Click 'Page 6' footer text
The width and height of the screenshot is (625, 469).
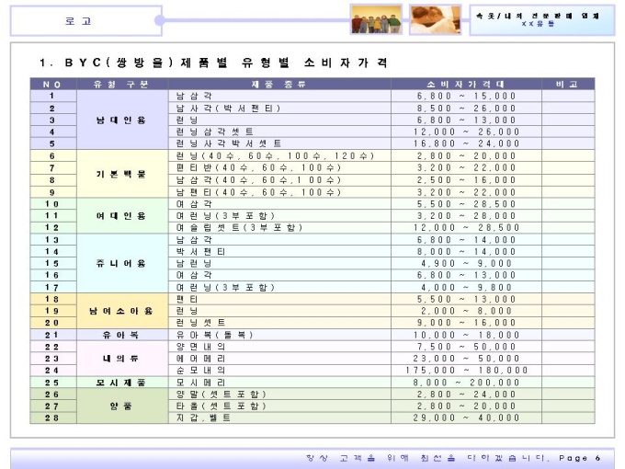[579, 458]
